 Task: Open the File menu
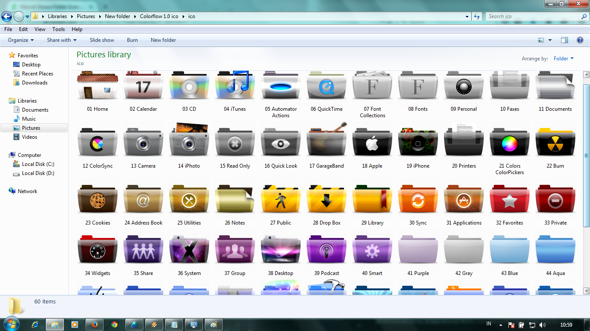pyautogui.click(x=8, y=29)
